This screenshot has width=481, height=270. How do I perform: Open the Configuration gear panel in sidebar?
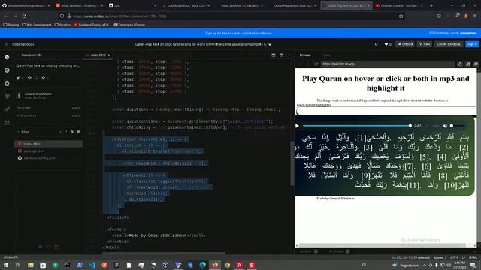(x=7, y=83)
